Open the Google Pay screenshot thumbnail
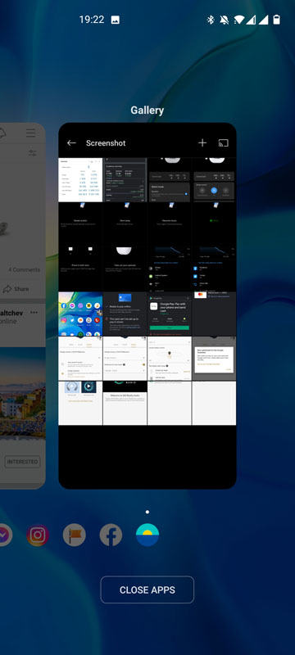The height and width of the screenshot is (655, 295). pyautogui.click(x=170, y=314)
